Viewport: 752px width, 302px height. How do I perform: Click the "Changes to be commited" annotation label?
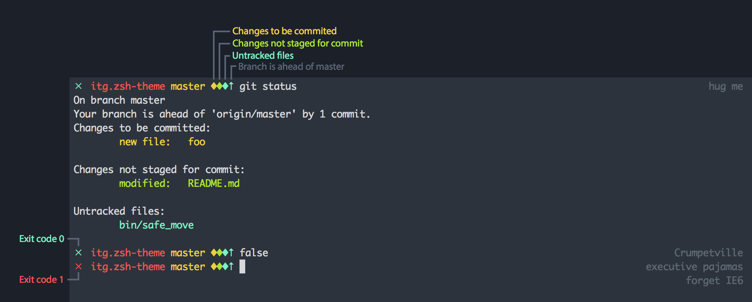[x=284, y=31]
